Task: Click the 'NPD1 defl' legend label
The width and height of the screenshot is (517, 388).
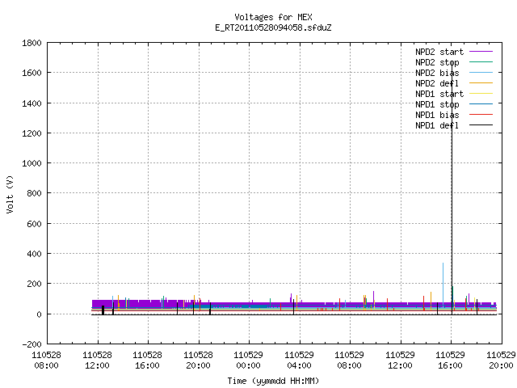Action: click(437, 125)
